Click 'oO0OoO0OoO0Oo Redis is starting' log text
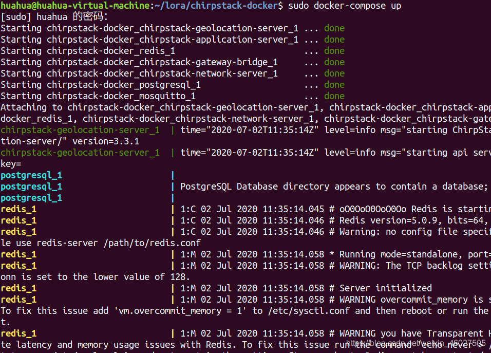 click(415, 209)
